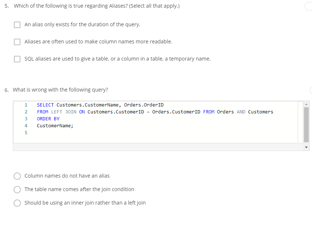
Task: Click the question 6 heading text
Action: pyautogui.click(x=55, y=90)
